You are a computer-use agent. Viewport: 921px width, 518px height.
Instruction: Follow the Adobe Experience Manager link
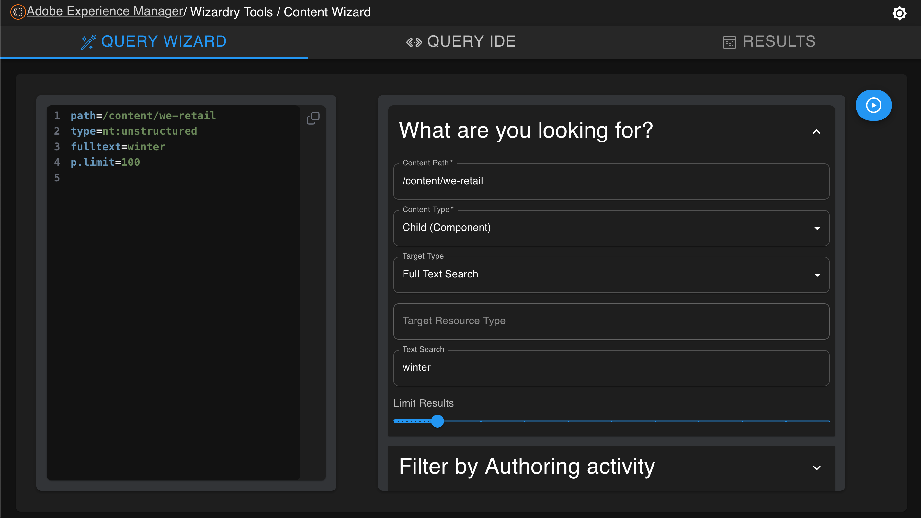105,11
